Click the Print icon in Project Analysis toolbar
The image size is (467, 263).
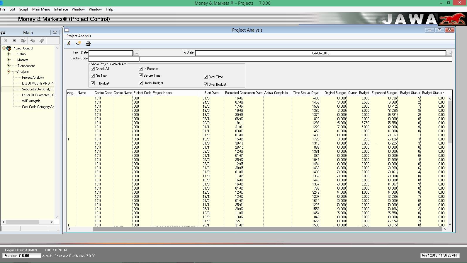point(88,44)
